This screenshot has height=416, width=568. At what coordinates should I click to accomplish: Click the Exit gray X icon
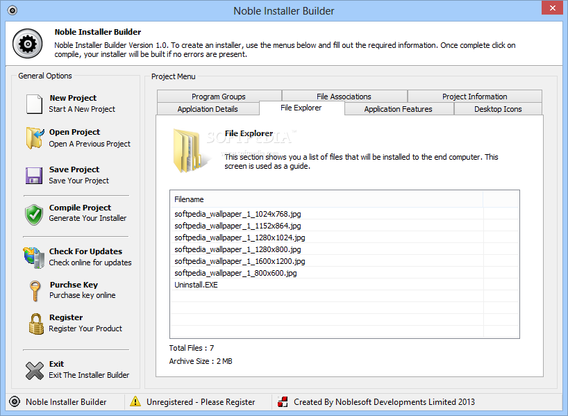pyautogui.click(x=35, y=371)
